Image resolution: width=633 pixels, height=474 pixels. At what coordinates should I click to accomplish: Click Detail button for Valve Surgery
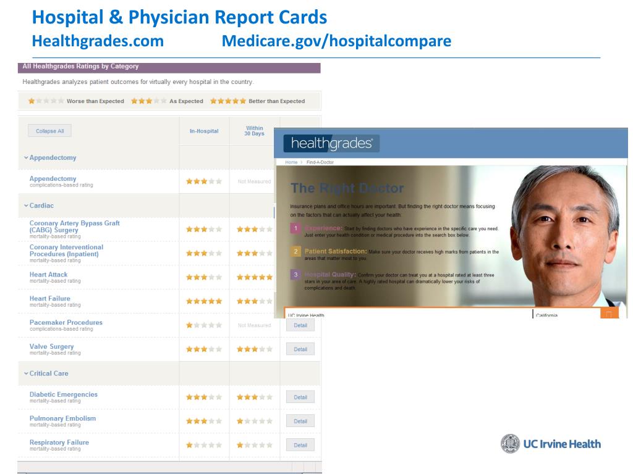(300, 349)
